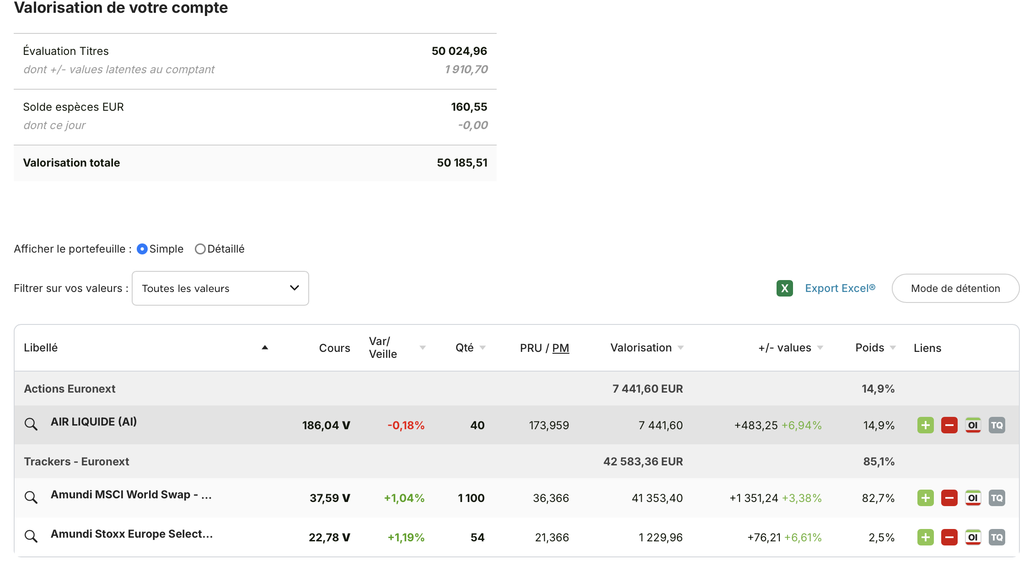Select the Simple portfolio view radio button
The width and height of the screenshot is (1029, 572).
[x=142, y=249]
